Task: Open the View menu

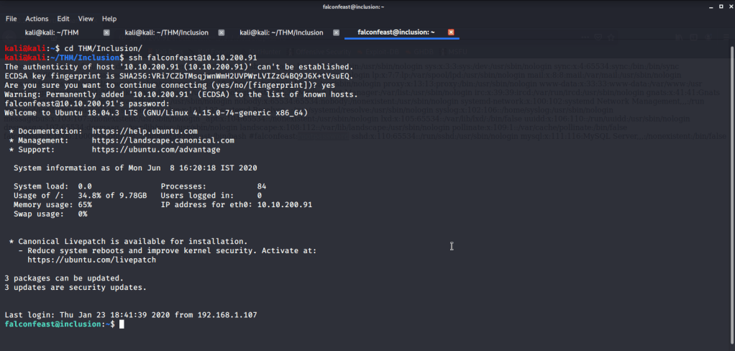Action: coord(86,18)
